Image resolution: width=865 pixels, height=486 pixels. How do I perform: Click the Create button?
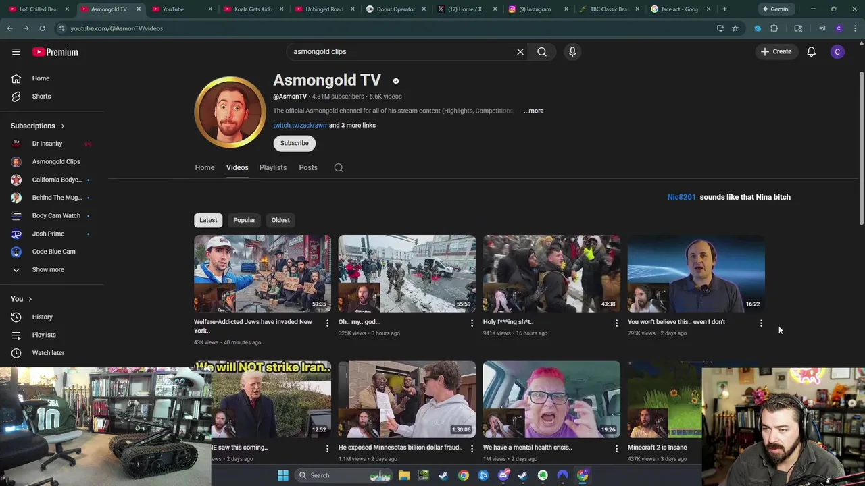(x=776, y=51)
